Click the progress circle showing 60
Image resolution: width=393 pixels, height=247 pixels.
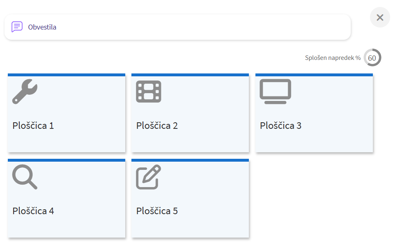(x=372, y=58)
